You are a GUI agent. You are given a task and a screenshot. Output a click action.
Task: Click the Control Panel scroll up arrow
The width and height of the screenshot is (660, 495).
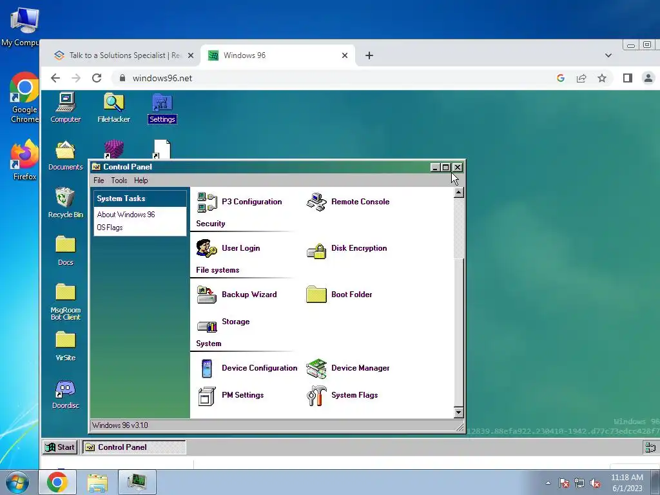click(x=459, y=193)
